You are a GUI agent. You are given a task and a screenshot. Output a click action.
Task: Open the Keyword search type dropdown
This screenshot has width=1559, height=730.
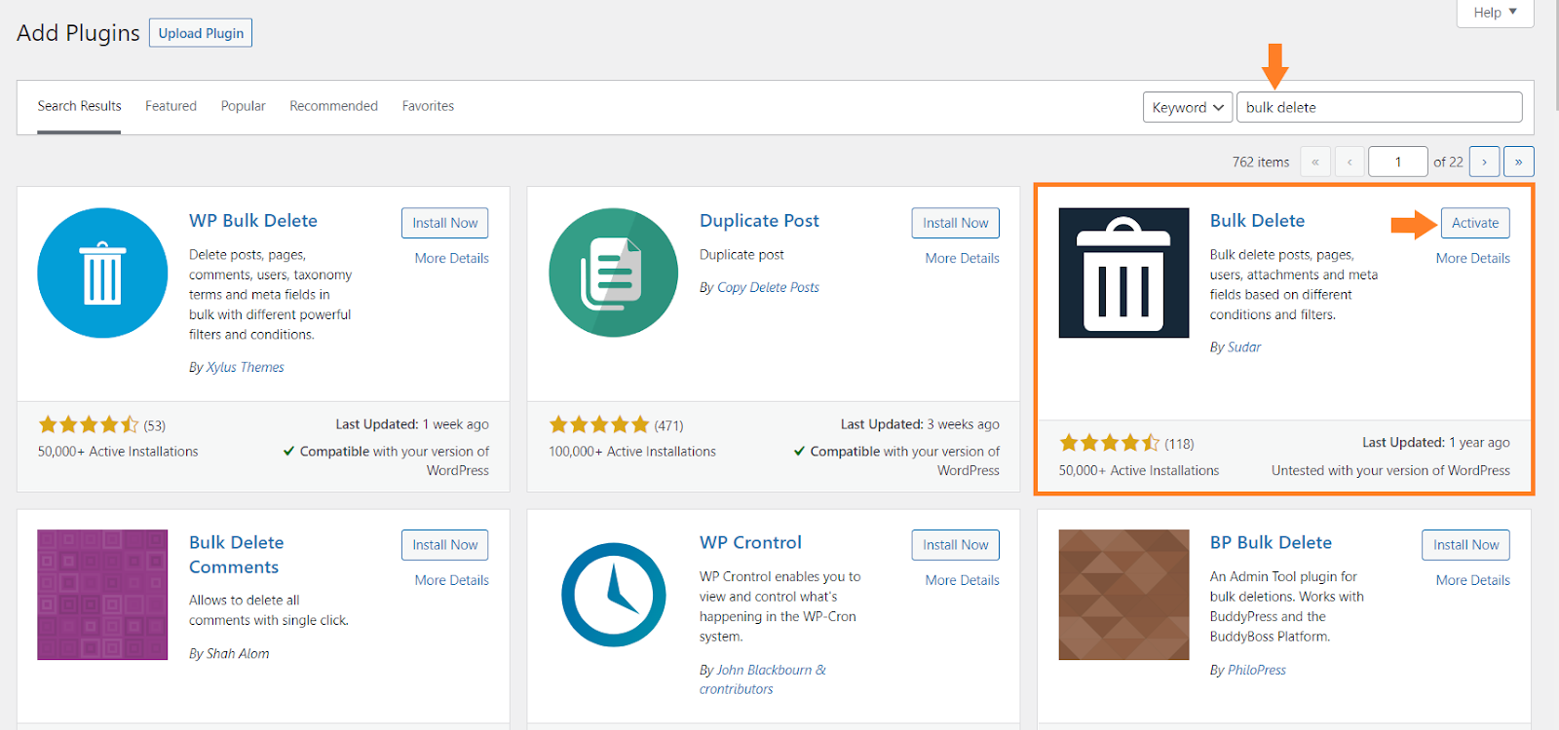[1188, 107]
